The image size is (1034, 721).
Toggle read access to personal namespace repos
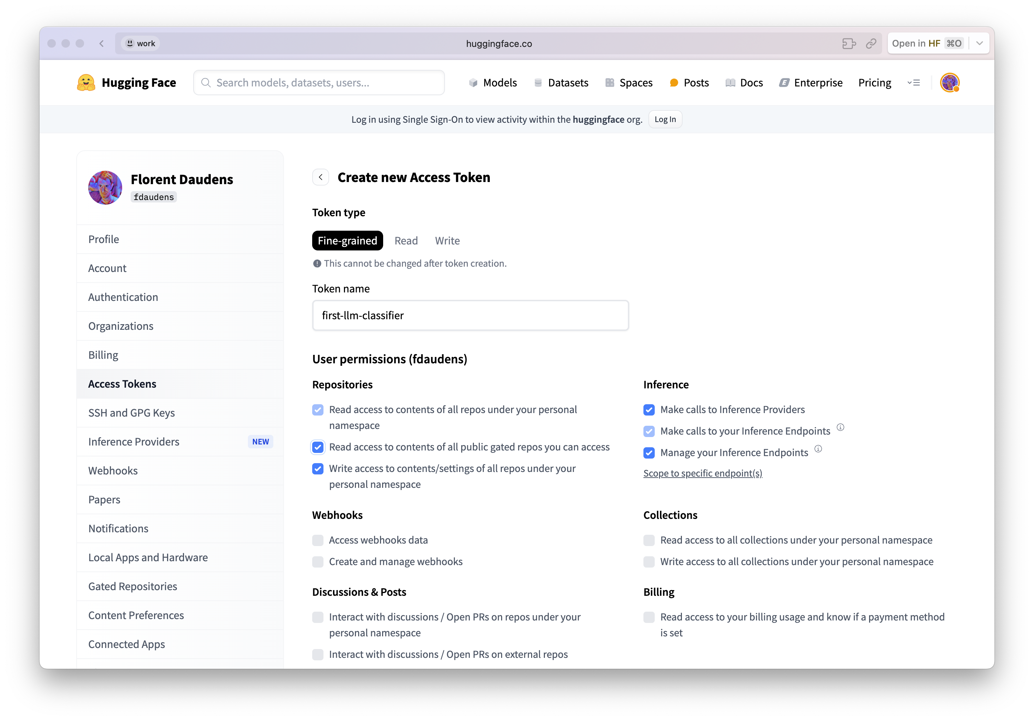click(x=318, y=410)
